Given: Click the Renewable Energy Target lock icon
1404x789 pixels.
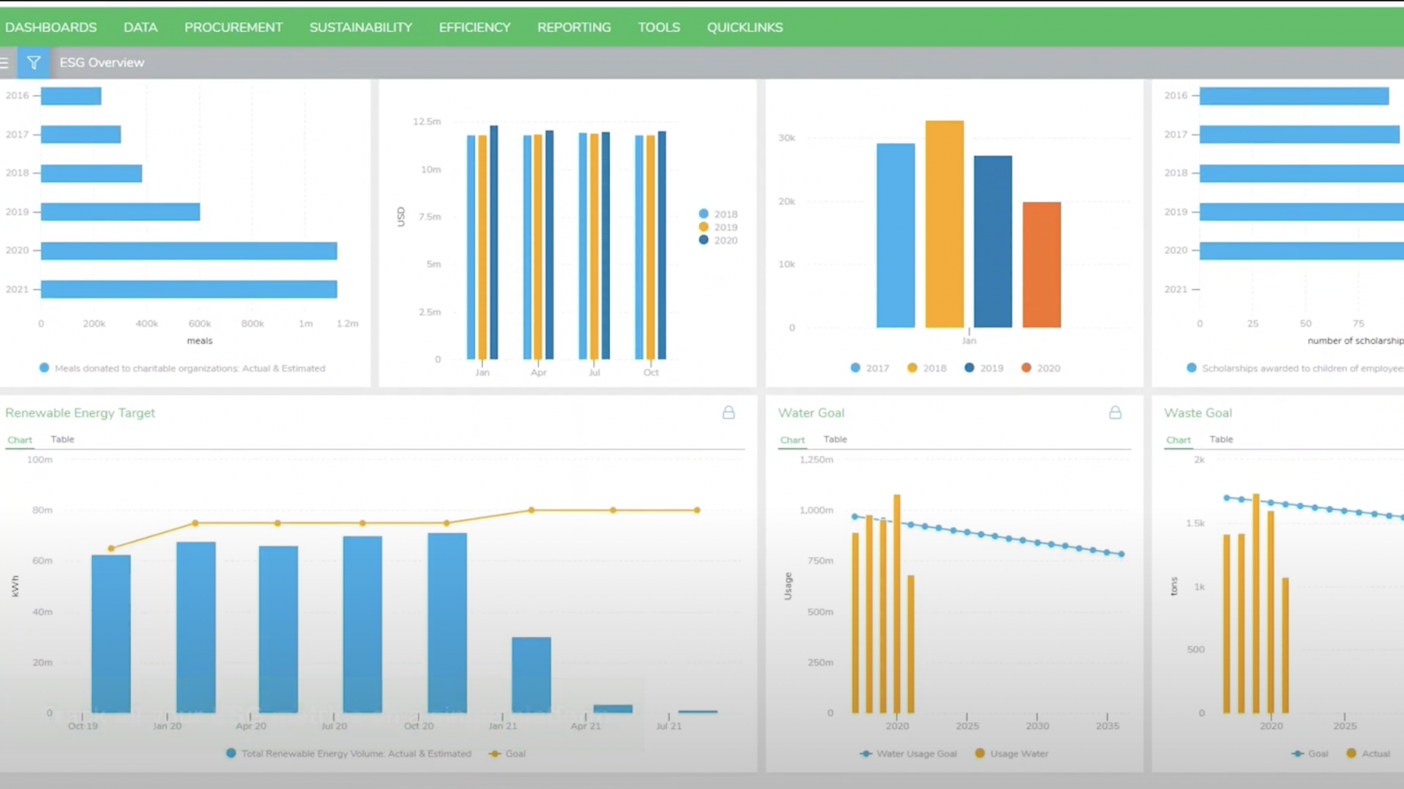Looking at the screenshot, I should point(728,412).
